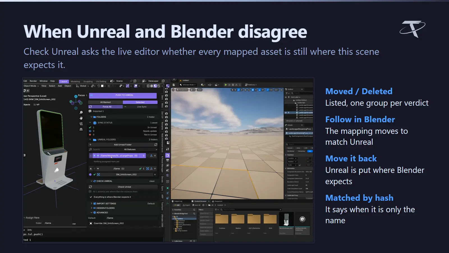Switch to Sculpting workspace tab
The height and width of the screenshot is (253, 449).
[88, 82]
